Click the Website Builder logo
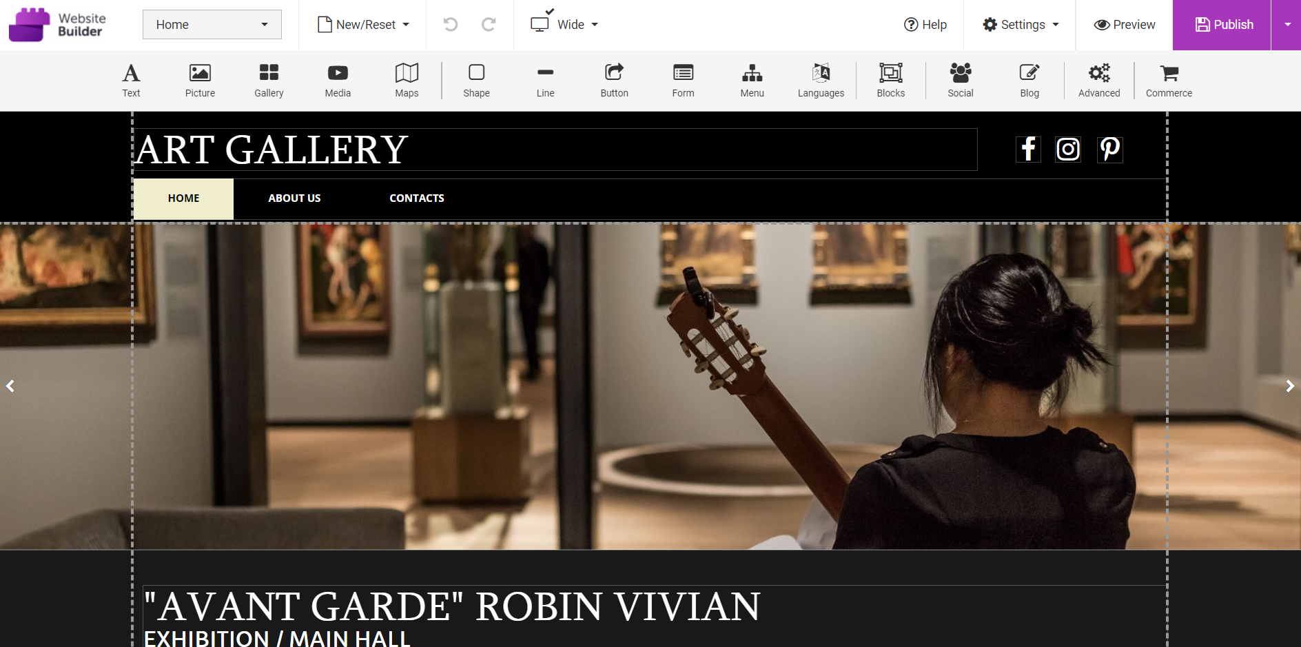The width and height of the screenshot is (1301, 647). (57, 25)
